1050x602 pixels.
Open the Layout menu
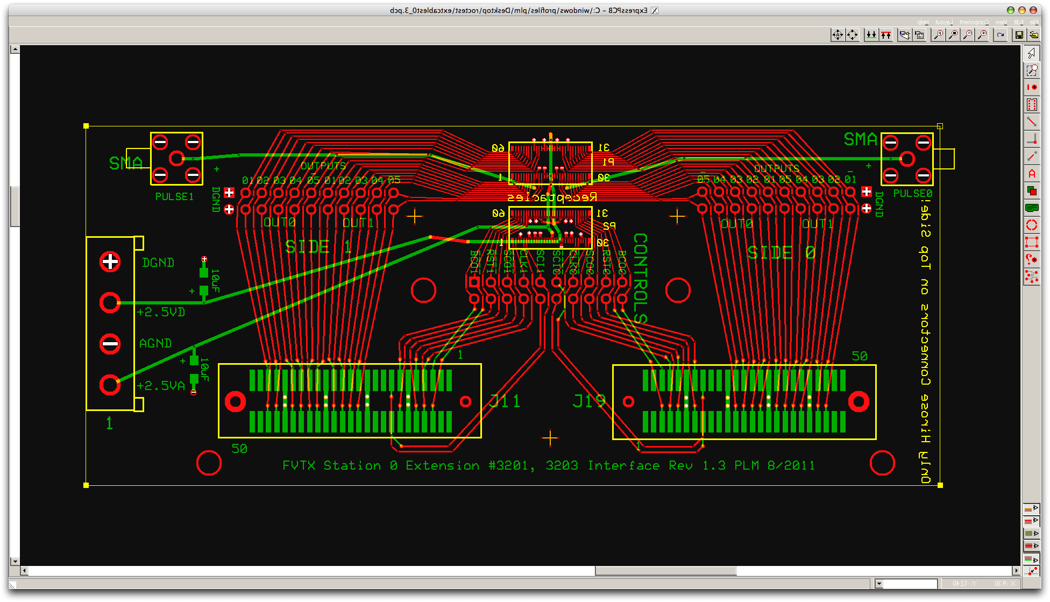point(944,22)
